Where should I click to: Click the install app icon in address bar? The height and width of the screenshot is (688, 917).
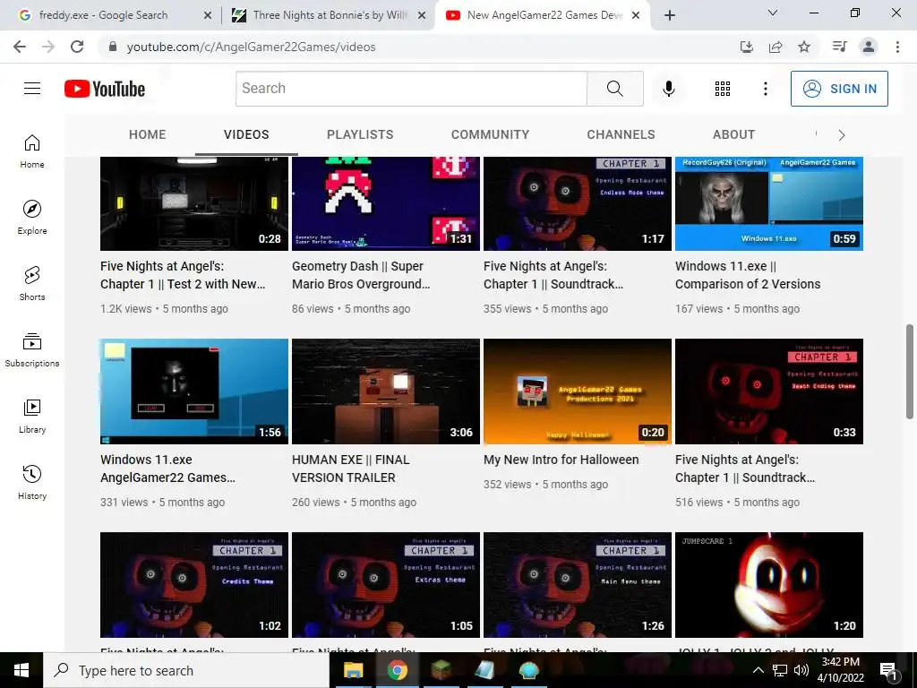click(x=747, y=47)
